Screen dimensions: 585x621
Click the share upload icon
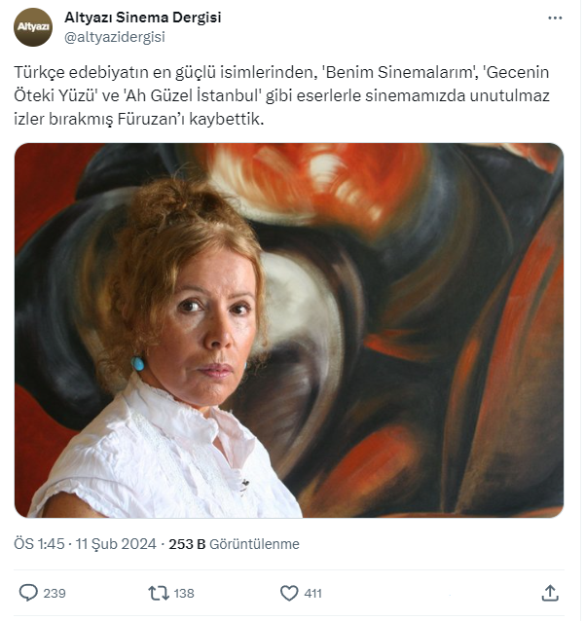pyautogui.click(x=550, y=594)
